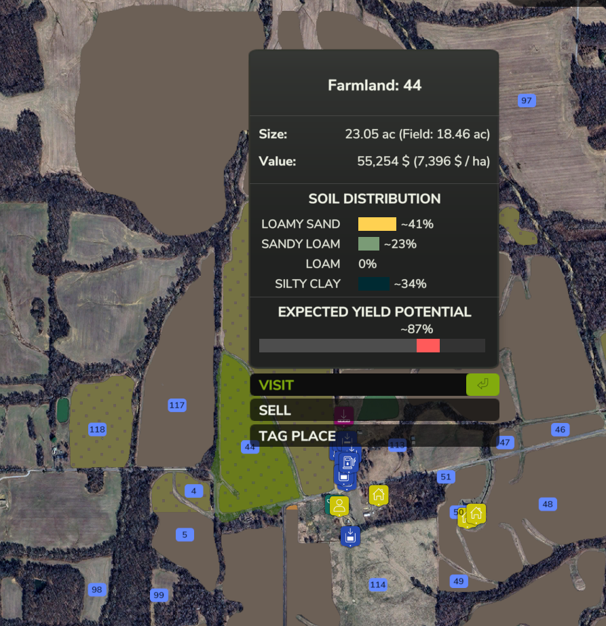Click the field 117 number marker
Viewport: 606px width, 626px height.
(x=177, y=405)
